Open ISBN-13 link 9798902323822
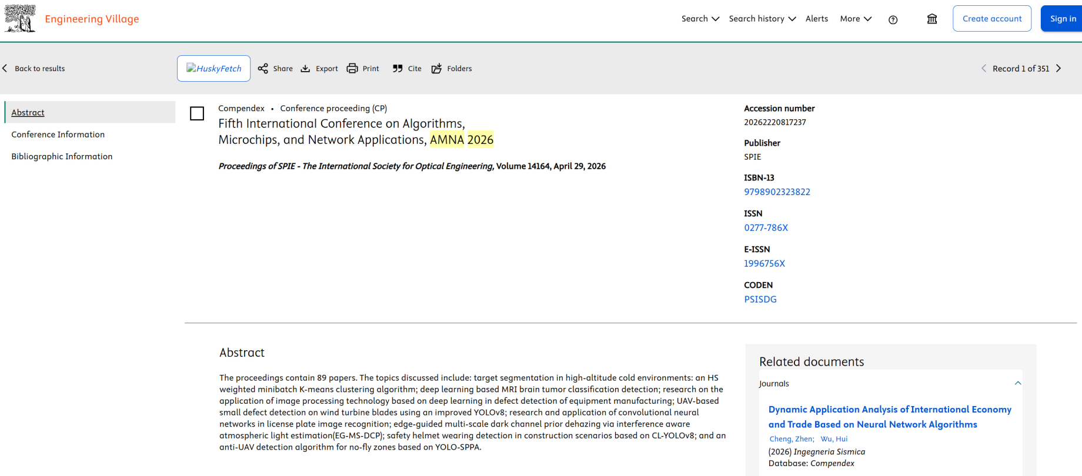Screen dimensions: 1082x476 pos(777,192)
